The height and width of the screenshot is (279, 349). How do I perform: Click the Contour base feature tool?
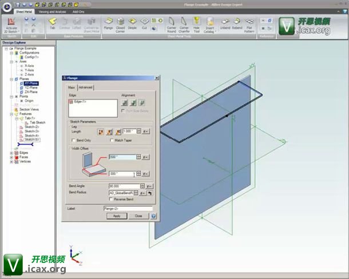click(x=65, y=23)
